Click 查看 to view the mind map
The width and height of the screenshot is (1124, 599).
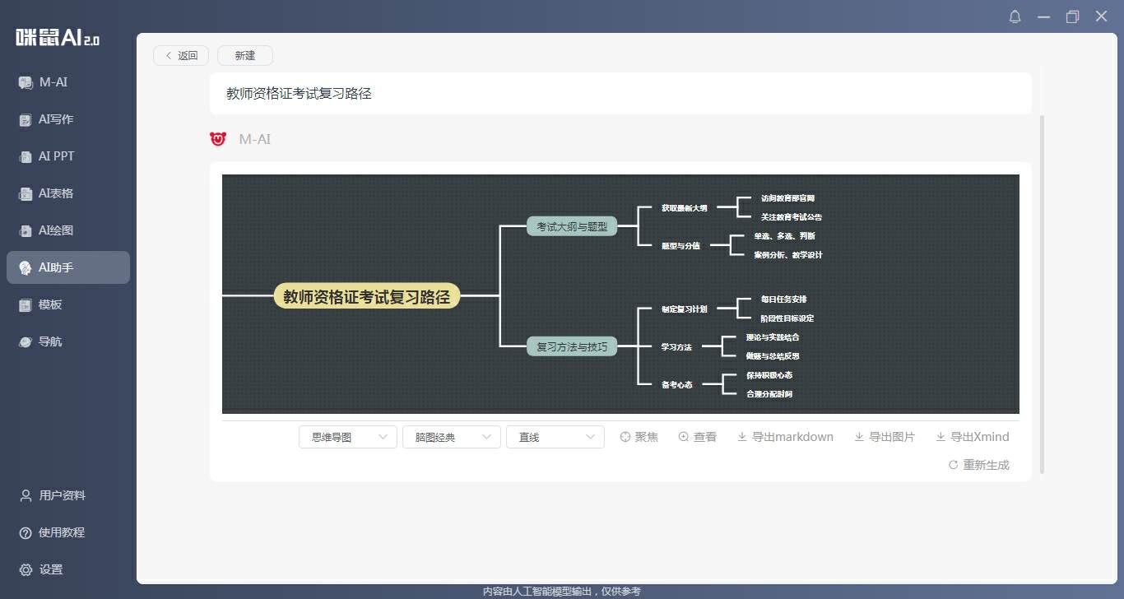(697, 437)
